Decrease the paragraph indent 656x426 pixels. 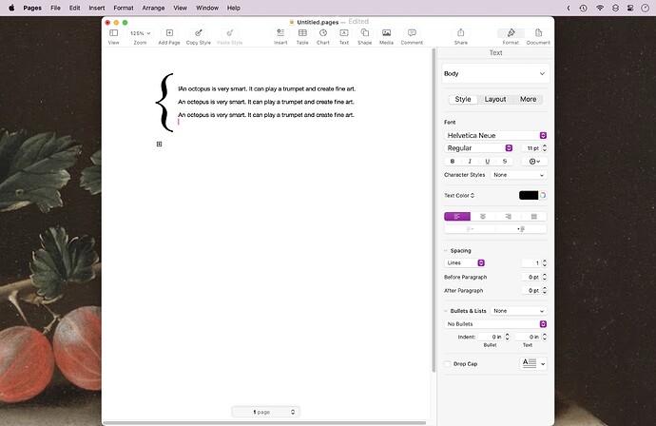[x=470, y=229]
